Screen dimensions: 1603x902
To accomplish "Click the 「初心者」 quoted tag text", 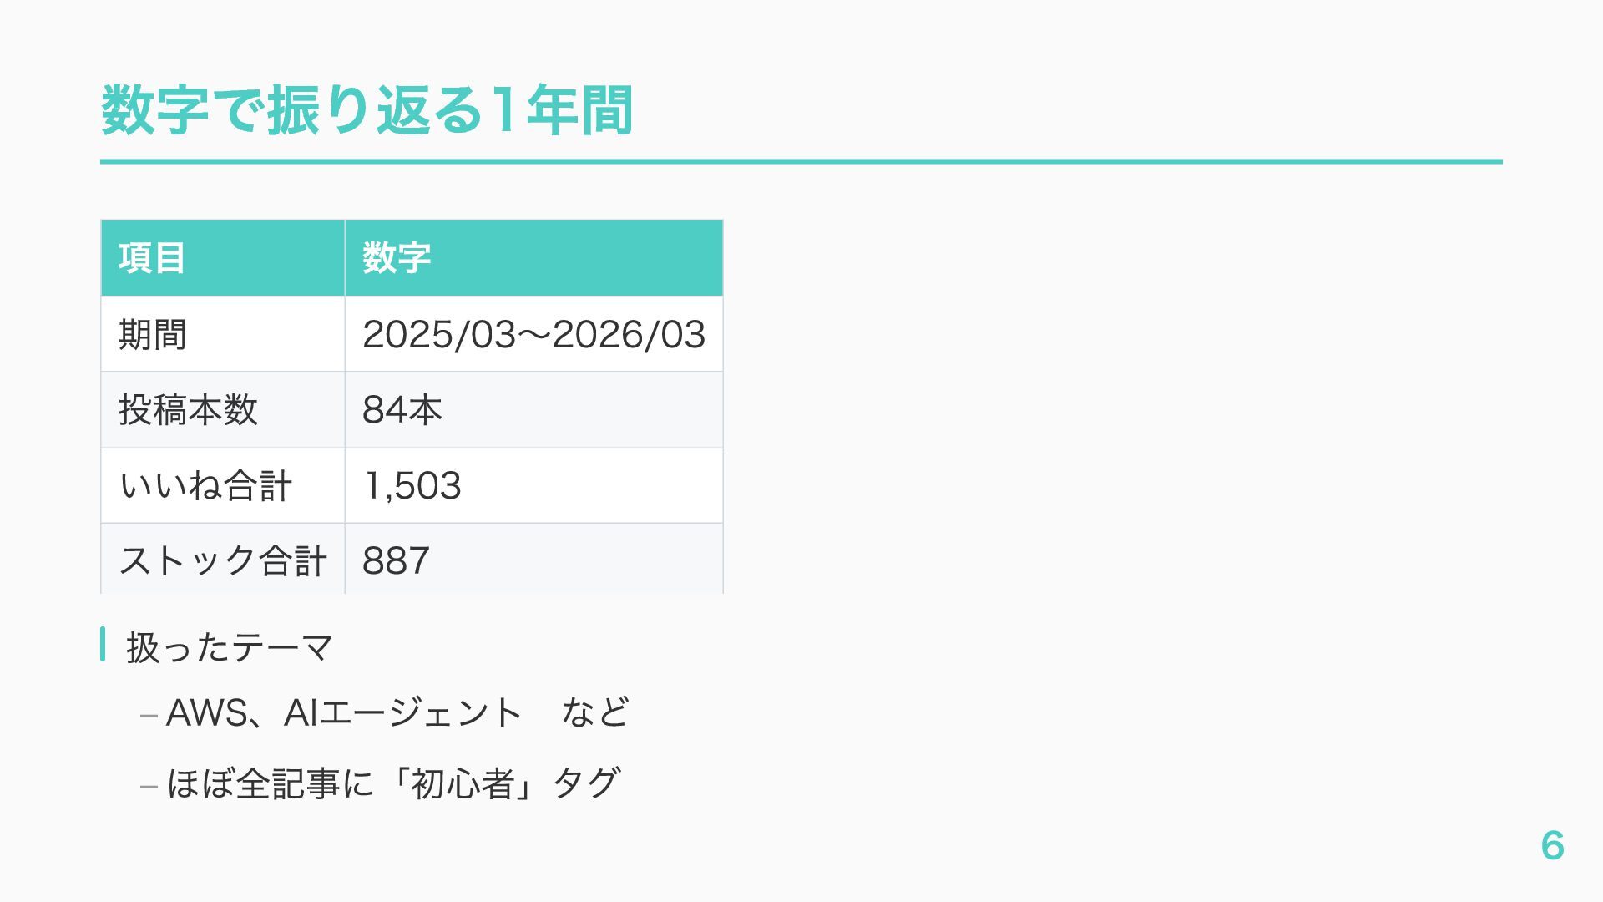I will pyautogui.click(x=463, y=784).
